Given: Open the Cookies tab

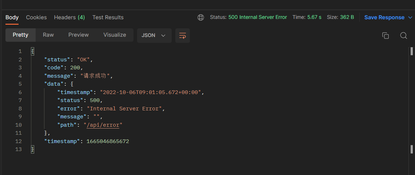Looking at the screenshot, I should point(36,17).
